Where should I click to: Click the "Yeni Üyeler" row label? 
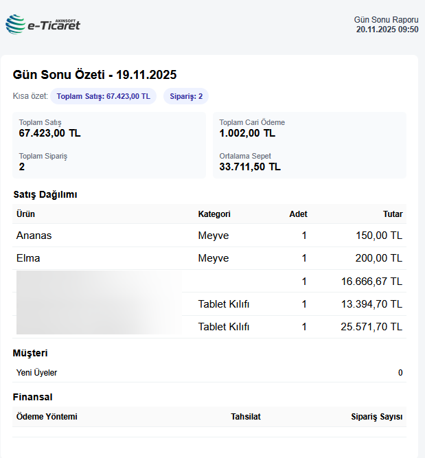coord(37,373)
